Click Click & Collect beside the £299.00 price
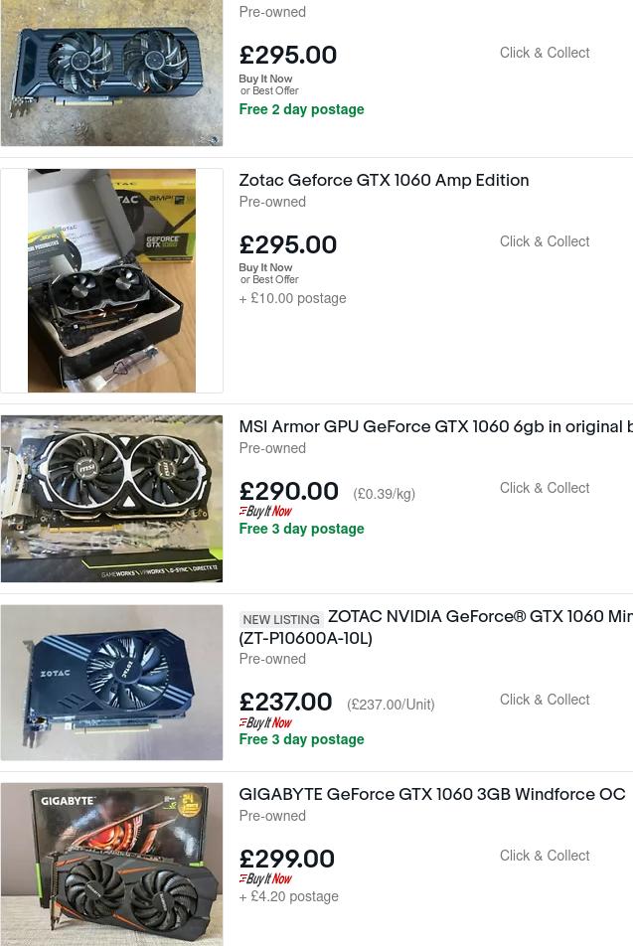 click(x=545, y=856)
